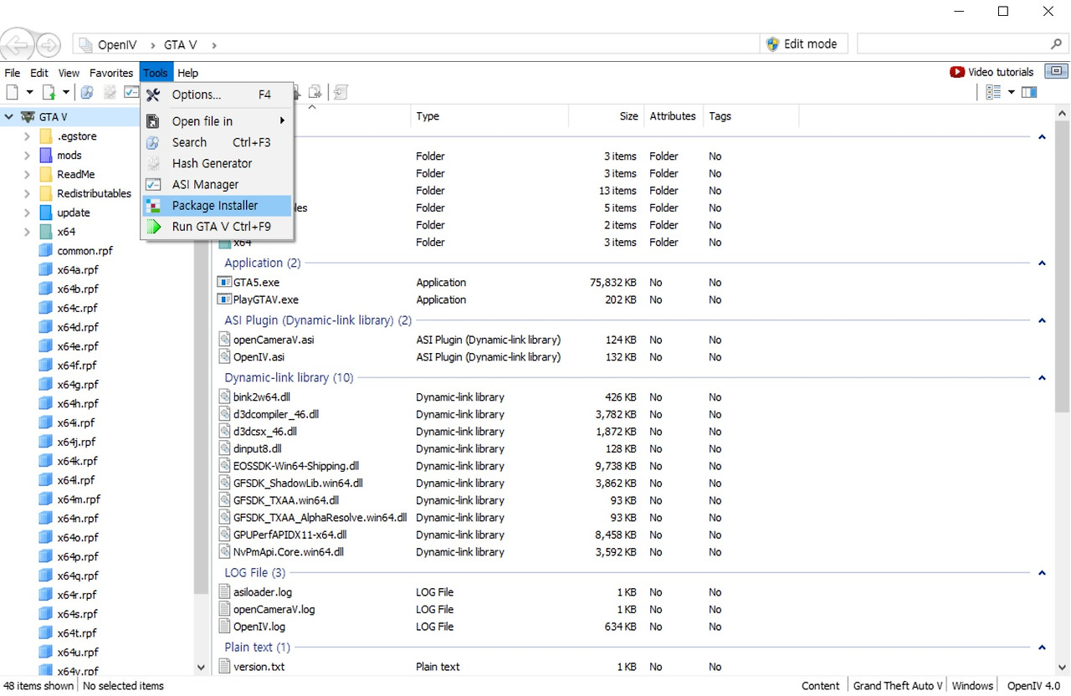Open the New file dropdown arrow

pyautogui.click(x=29, y=92)
